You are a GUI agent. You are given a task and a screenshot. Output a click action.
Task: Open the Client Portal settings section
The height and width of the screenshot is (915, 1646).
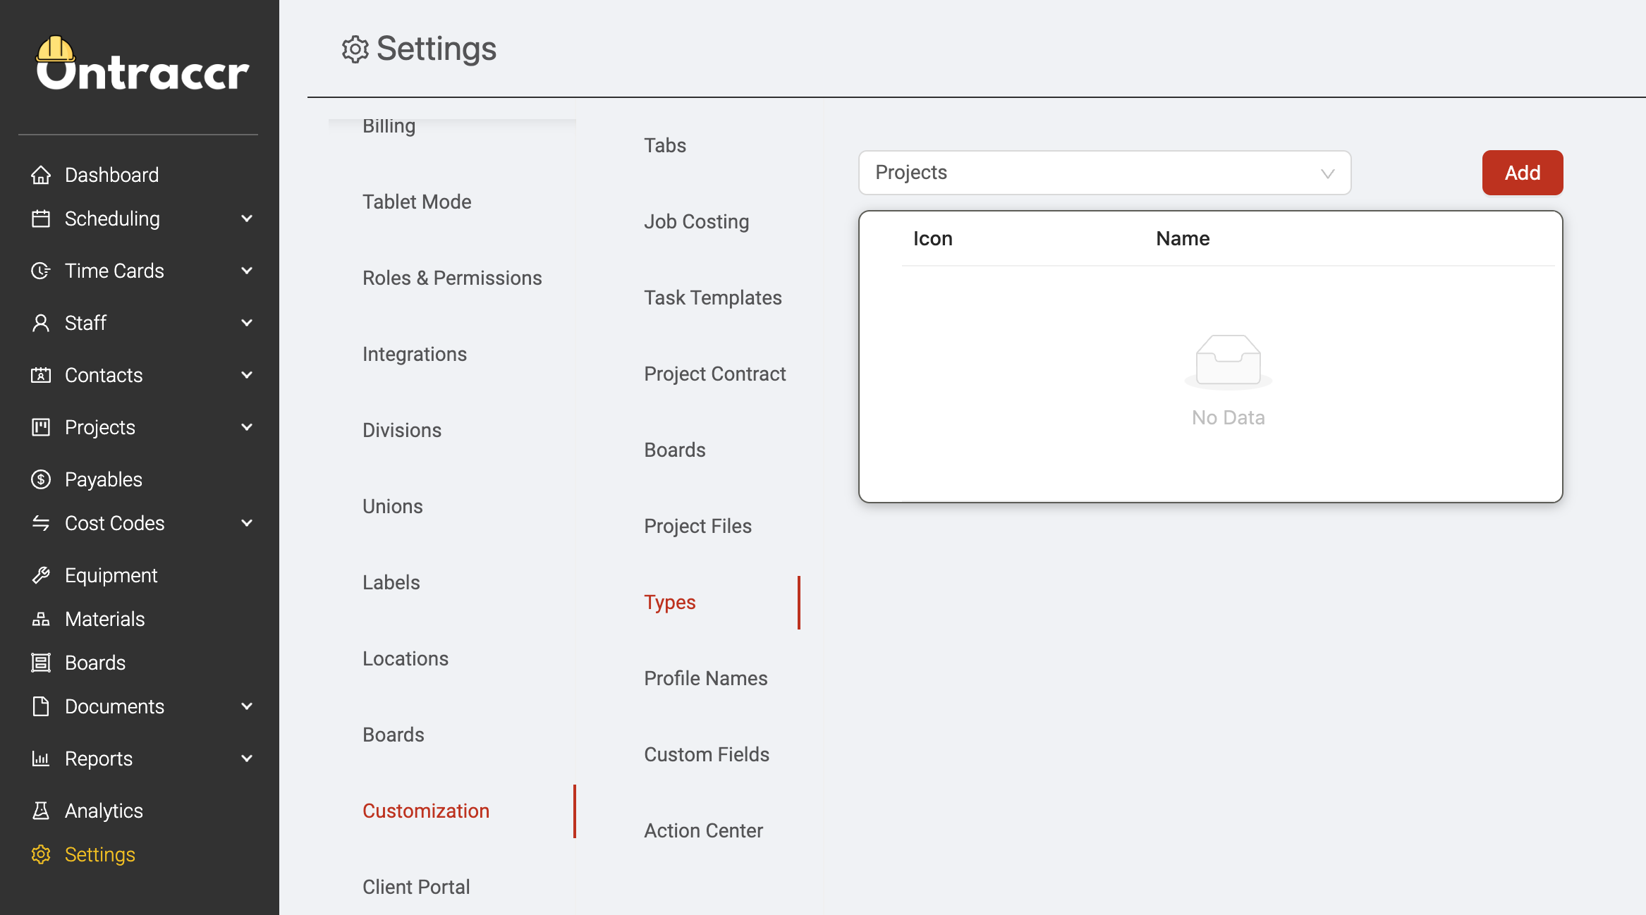coord(416,887)
